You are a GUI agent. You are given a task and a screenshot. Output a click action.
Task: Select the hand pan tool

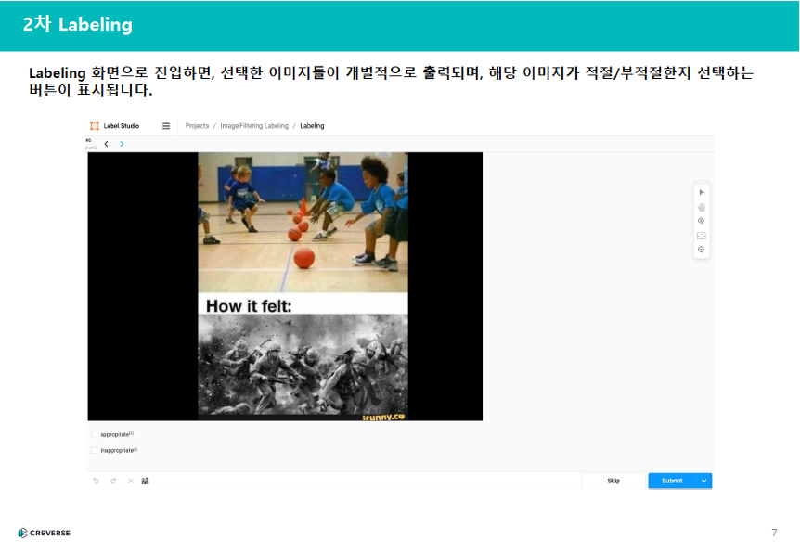[x=702, y=207]
